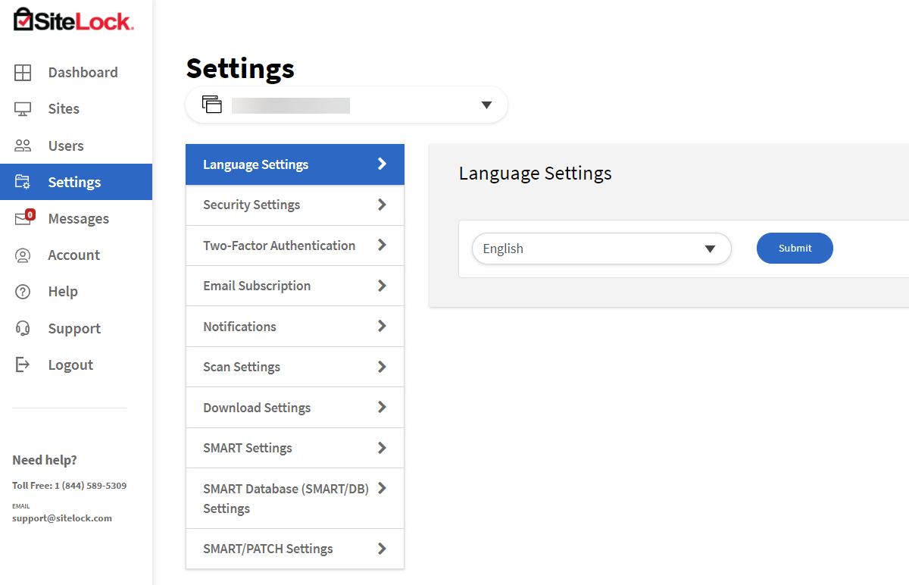Click the Settings page title
The width and height of the screenshot is (909, 585).
240,68
